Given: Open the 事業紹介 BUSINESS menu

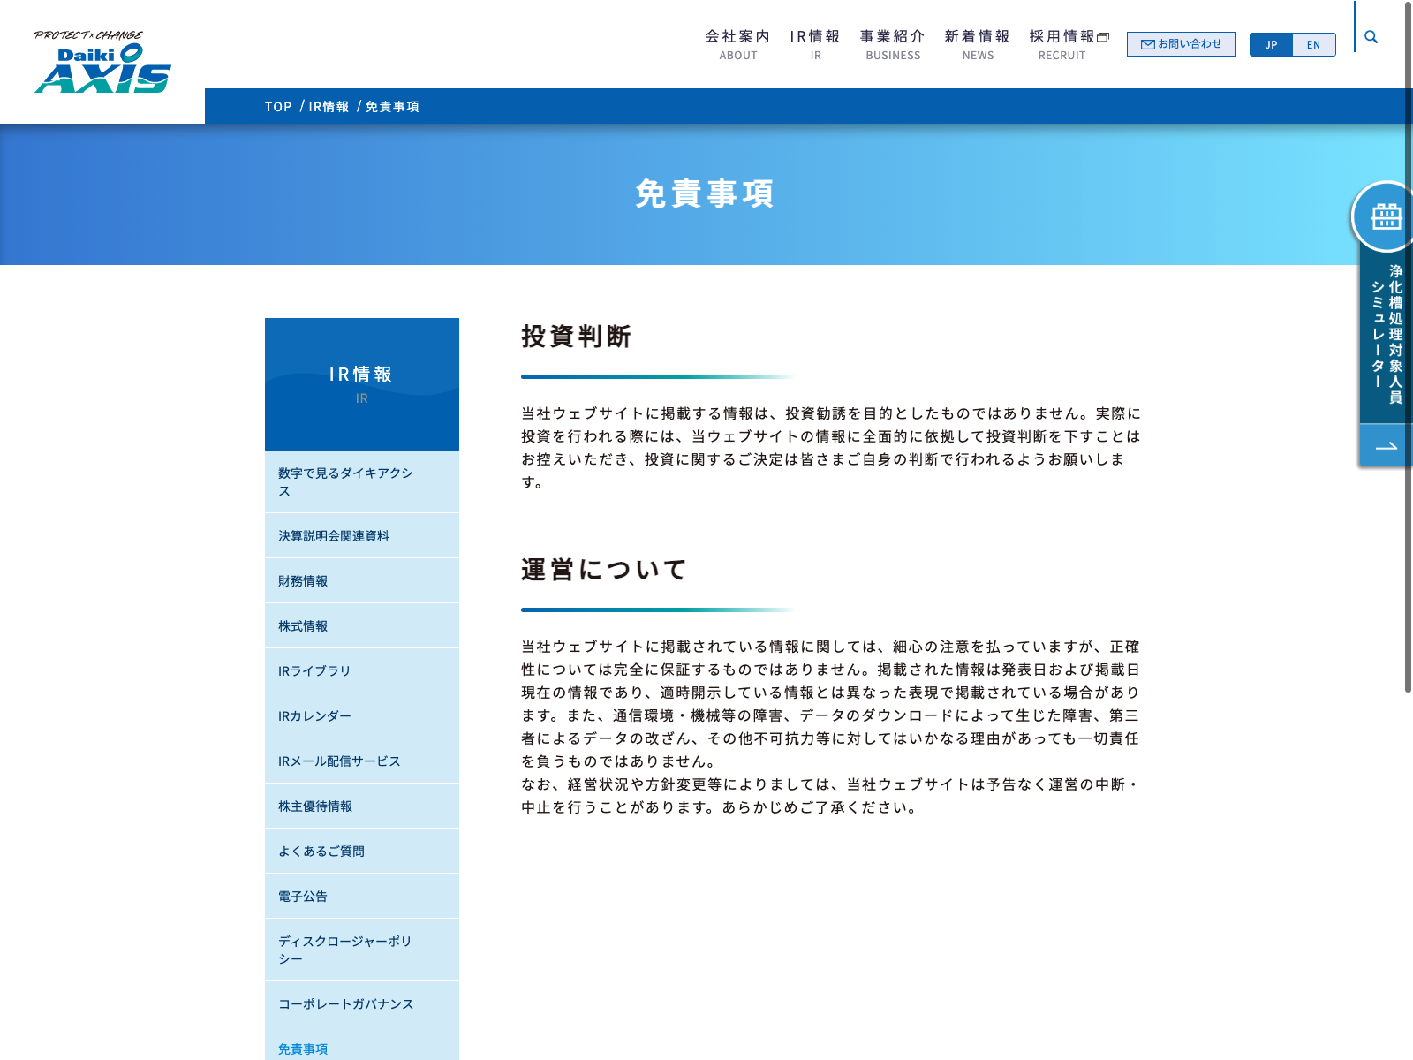Looking at the screenshot, I should point(893,45).
